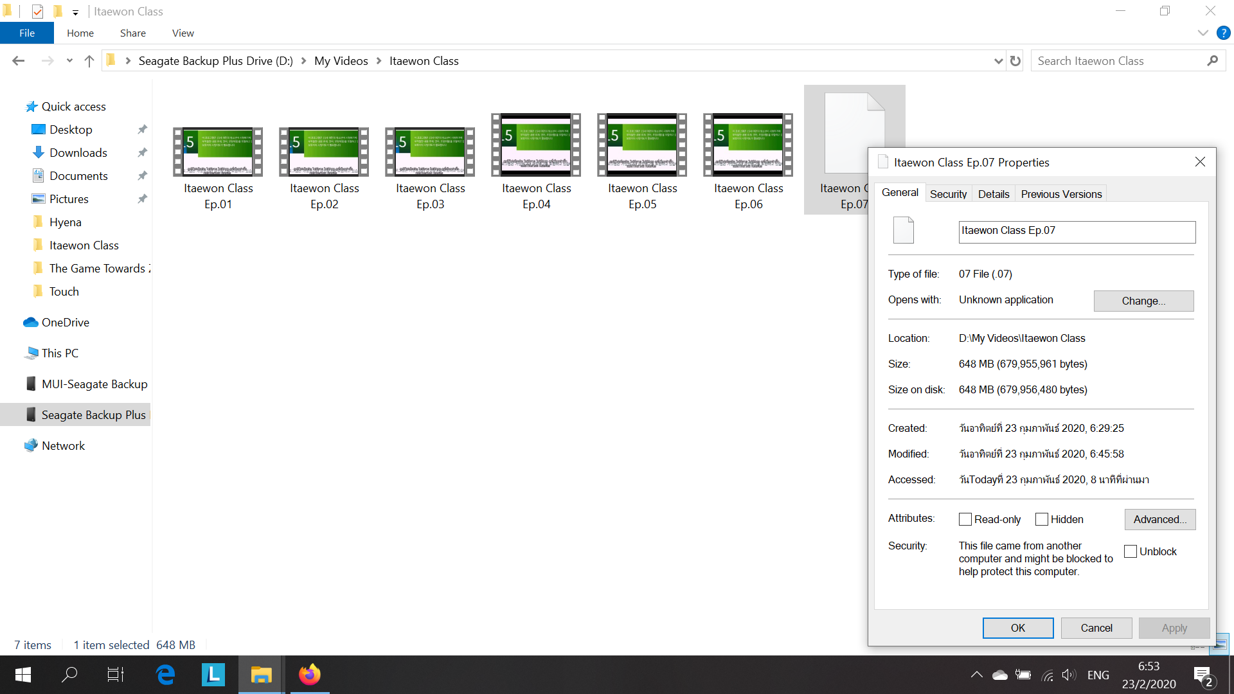
Task: Open Documents in navigation pane
Action: (x=78, y=176)
